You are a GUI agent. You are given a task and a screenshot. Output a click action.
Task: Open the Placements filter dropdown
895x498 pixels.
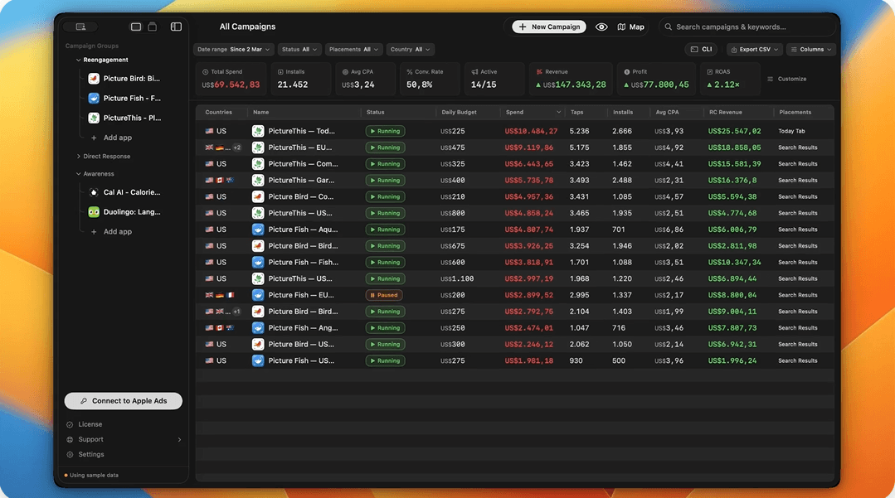tap(353, 50)
